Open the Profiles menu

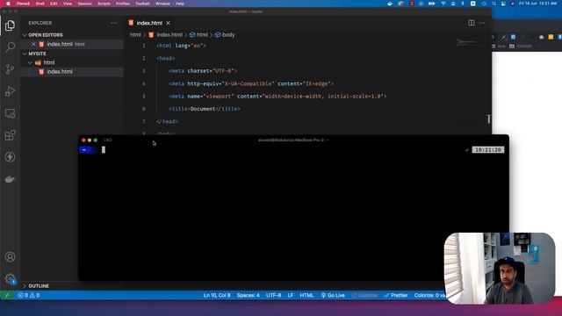(123, 4)
